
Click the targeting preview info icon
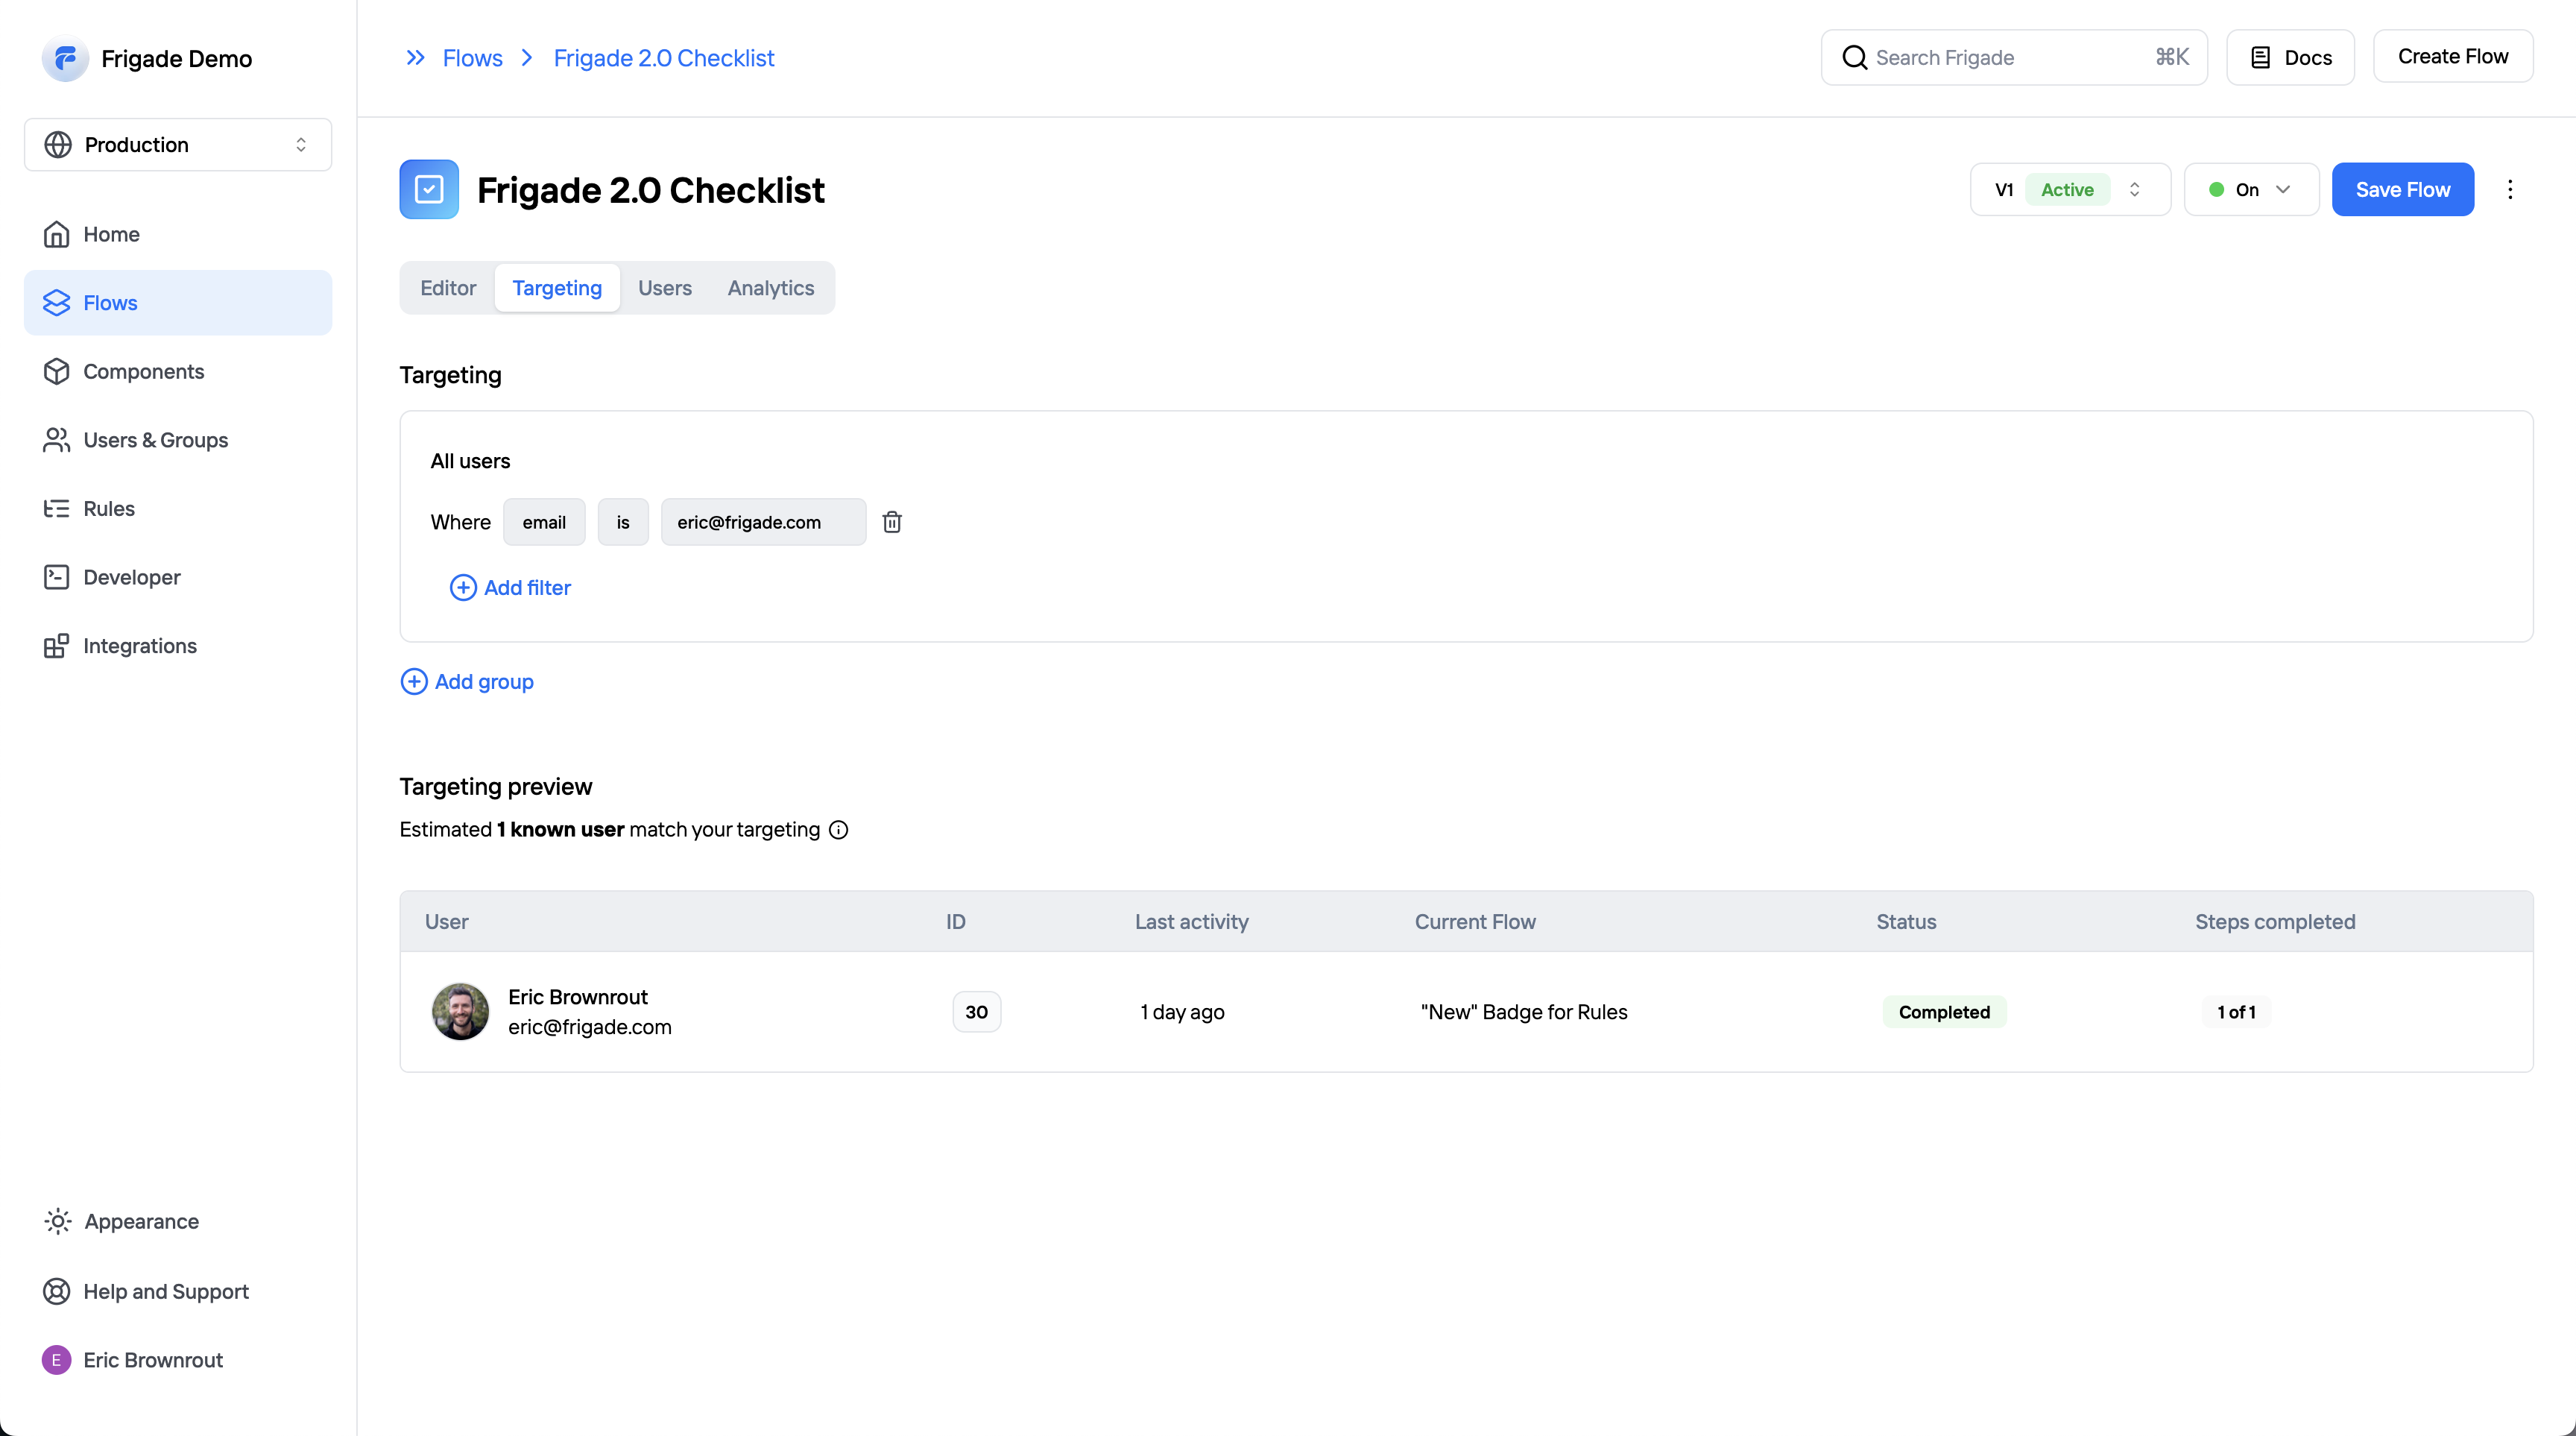pyautogui.click(x=839, y=830)
